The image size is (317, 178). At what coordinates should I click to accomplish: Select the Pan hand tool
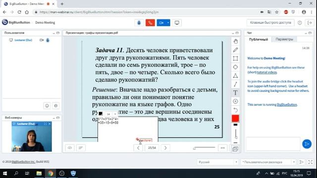click(x=235, y=42)
